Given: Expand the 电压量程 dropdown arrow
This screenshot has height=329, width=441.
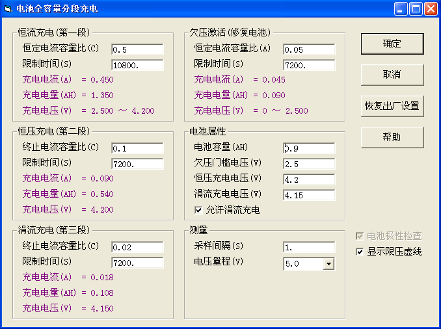Looking at the screenshot, I should point(328,263).
